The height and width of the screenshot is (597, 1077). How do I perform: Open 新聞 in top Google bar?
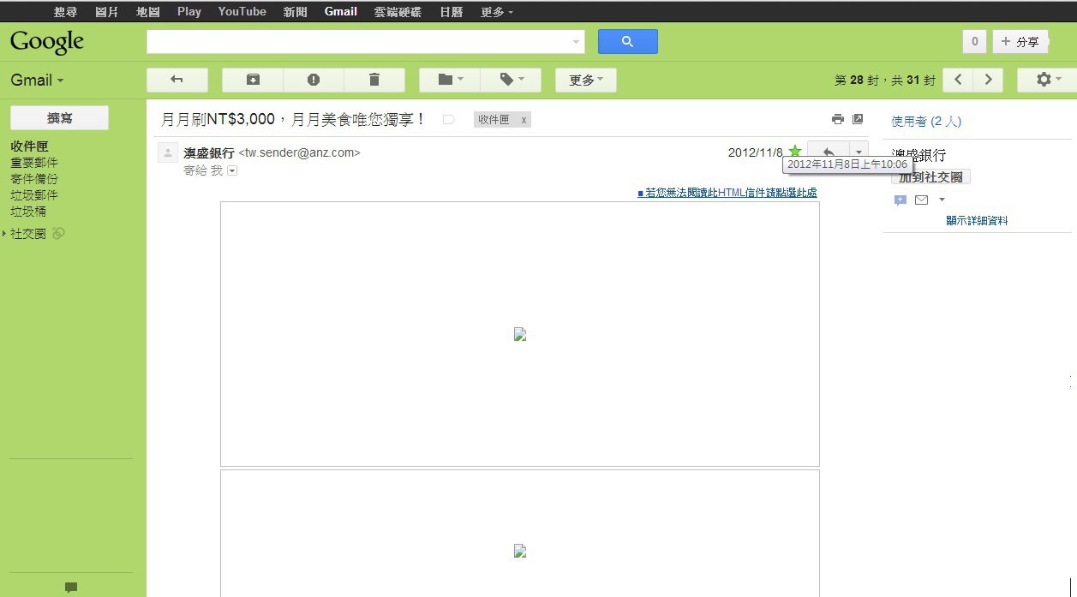pyautogui.click(x=295, y=12)
